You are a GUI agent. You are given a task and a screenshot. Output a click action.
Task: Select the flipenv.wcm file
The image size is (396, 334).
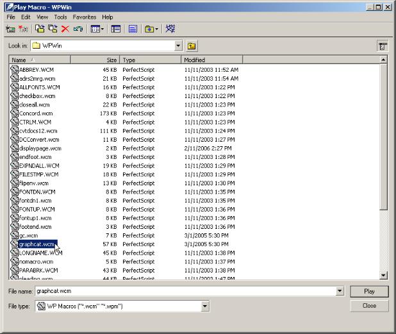pos(34,183)
